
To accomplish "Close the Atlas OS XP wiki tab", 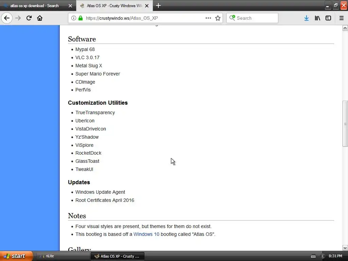I will coord(147,6).
